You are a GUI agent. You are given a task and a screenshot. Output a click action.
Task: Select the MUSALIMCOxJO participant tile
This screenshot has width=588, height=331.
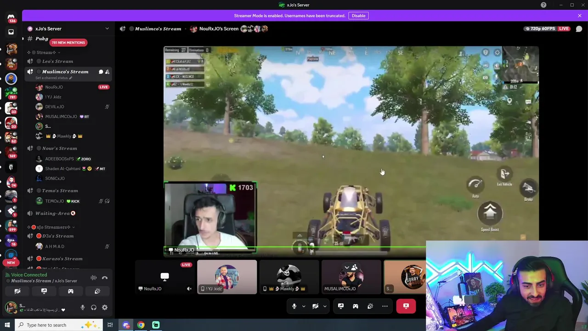[x=351, y=277]
